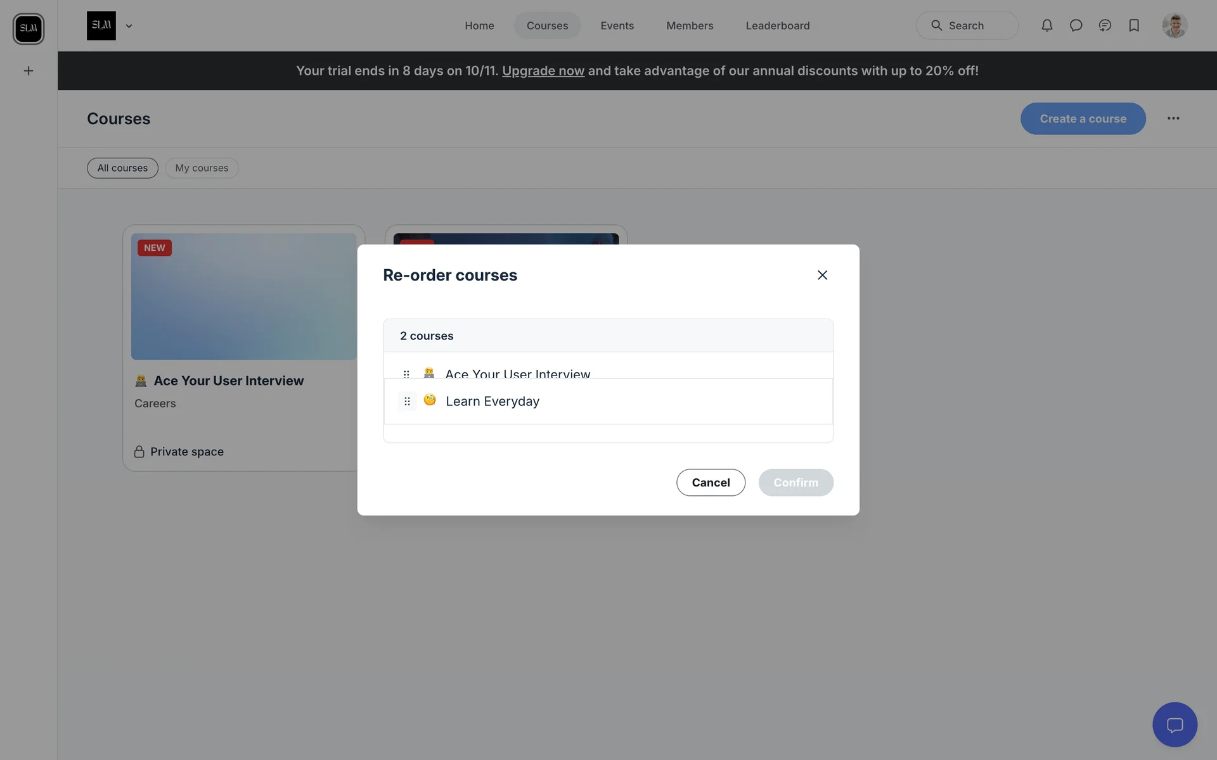Open the Search input field
Image resolution: width=1217 pixels, height=760 pixels.
[x=967, y=25]
